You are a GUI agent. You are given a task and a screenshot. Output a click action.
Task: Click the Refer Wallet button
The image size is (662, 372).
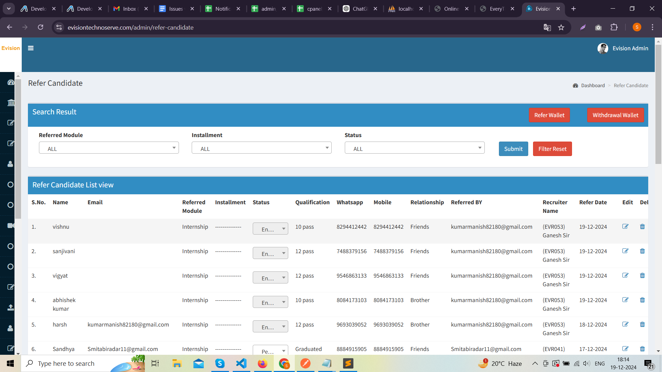click(x=549, y=115)
